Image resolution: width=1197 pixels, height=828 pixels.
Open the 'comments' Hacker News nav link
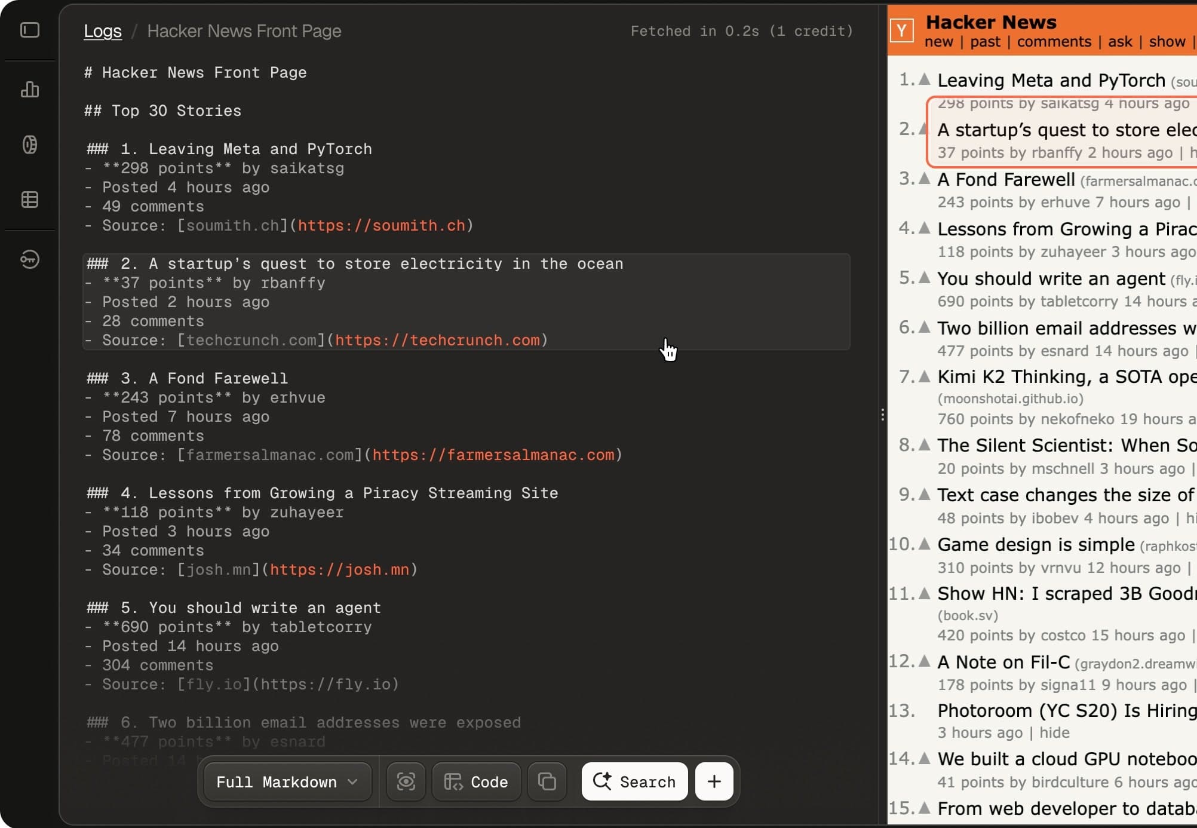(x=1054, y=42)
